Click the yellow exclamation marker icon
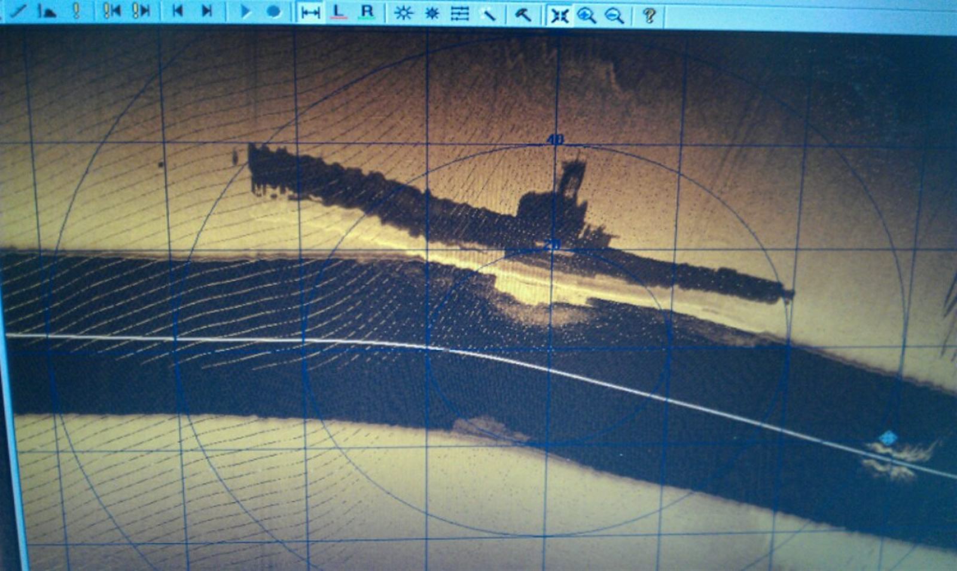The height and width of the screenshot is (571, 957). pyautogui.click(x=76, y=11)
